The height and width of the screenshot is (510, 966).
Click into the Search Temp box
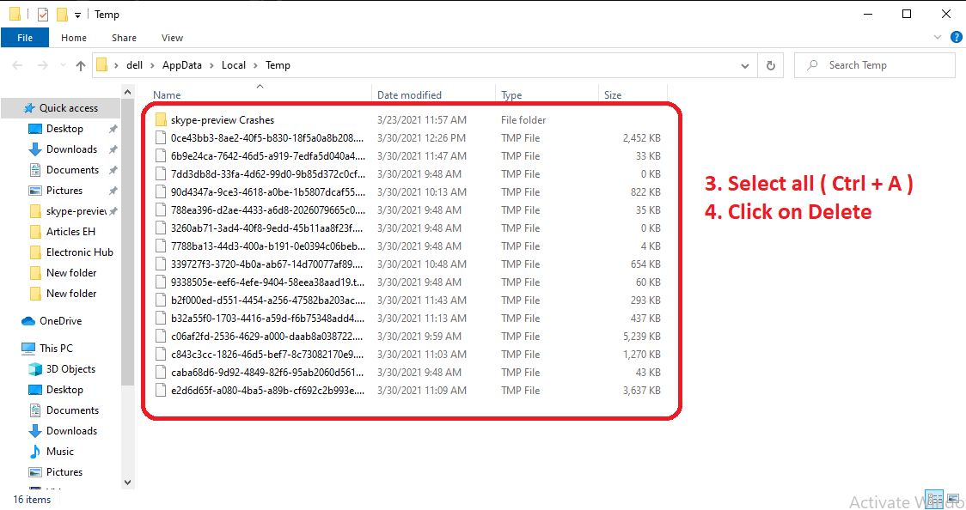click(x=875, y=65)
